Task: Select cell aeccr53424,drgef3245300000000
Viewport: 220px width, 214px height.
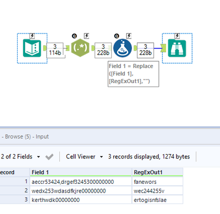Action: click(x=81, y=182)
